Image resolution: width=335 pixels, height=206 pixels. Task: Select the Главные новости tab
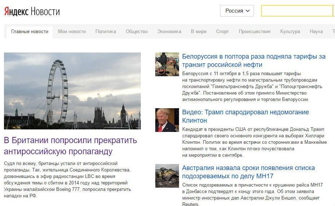tap(30, 32)
